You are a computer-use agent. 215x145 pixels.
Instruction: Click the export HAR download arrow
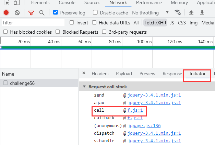coord(202,13)
